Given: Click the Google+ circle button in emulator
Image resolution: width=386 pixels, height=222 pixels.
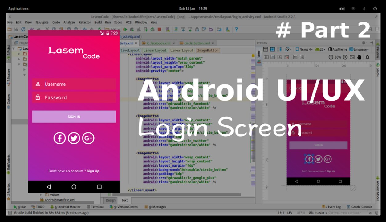Looking at the screenshot, I should pyautogui.click(x=88, y=138).
